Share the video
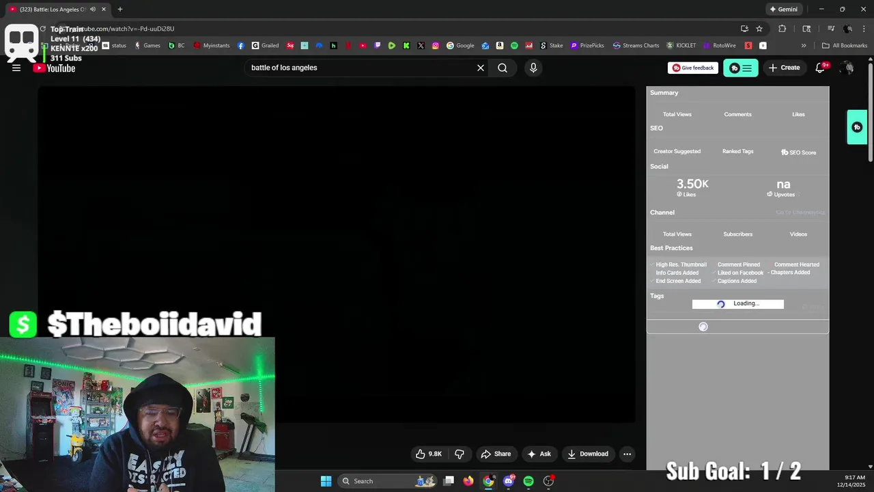 pos(496,454)
